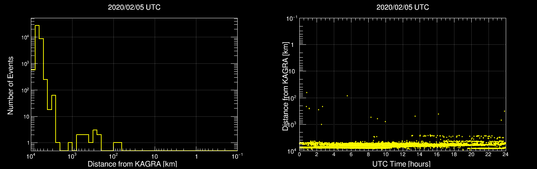
Task: Click the left histogram title "2020/02/05 UTC"
Action: point(134,8)
